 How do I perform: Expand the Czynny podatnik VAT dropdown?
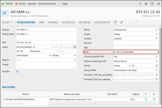(156, 57)
